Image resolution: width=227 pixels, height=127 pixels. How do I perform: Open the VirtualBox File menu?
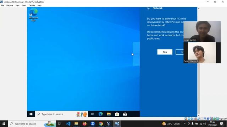pyautogui.click(x=2, y=6)
